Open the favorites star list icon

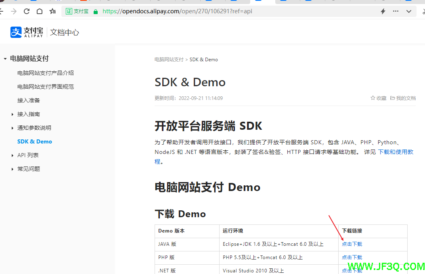[x=52, y=11]
